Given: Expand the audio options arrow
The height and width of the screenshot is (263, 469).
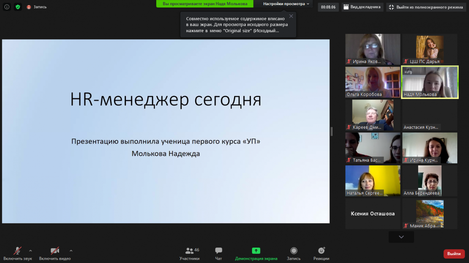Looking at the screenshot, I should 30,251.
